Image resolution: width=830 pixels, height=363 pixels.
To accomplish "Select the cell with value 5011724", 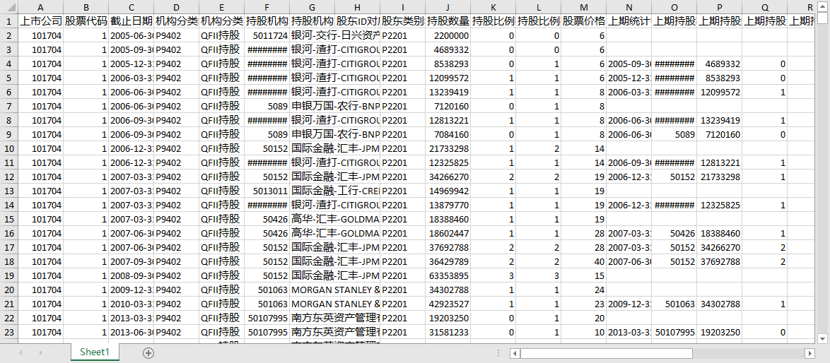I will 267,36.
